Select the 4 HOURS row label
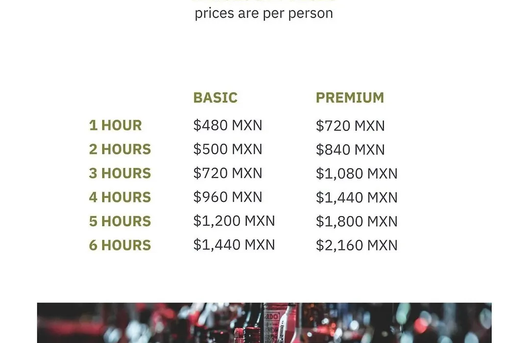Screen dimensions: 529x343 pyautogui.click(x=120, y=197)
